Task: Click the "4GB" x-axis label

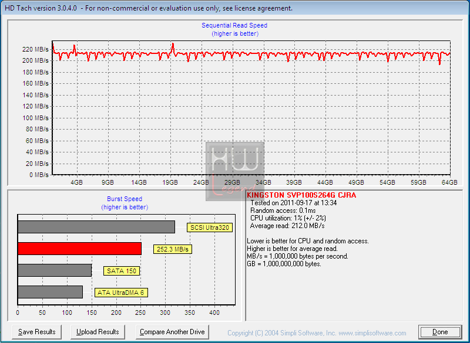Action: (76, 182)
